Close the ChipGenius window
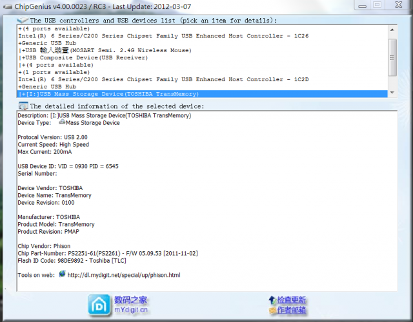This screenshot has width=413, height=322. point(399,5)
